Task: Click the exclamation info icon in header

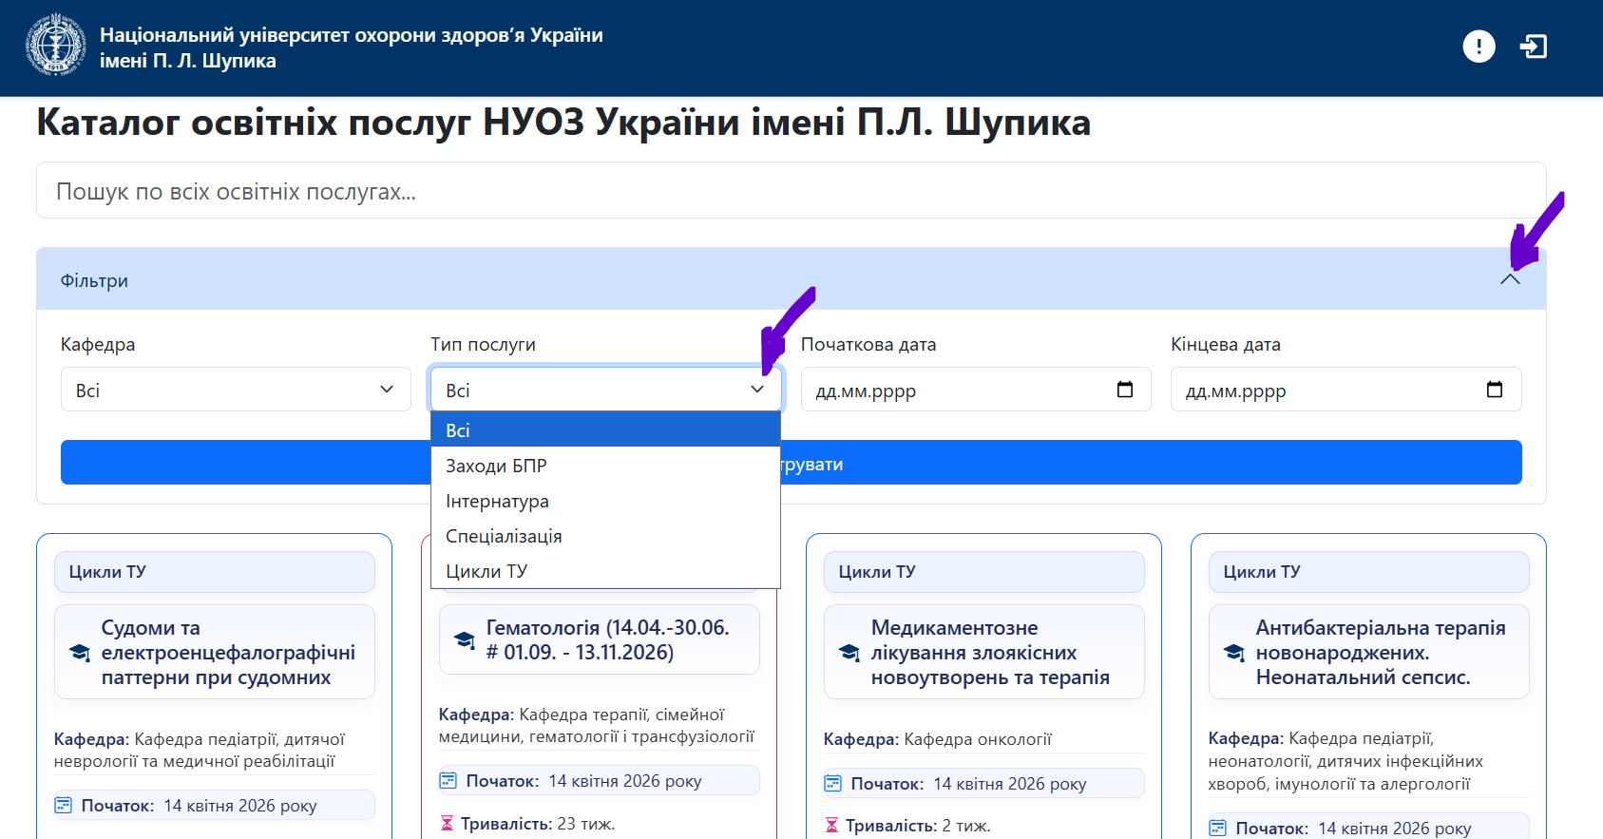Action: [x=1479, y=47]
